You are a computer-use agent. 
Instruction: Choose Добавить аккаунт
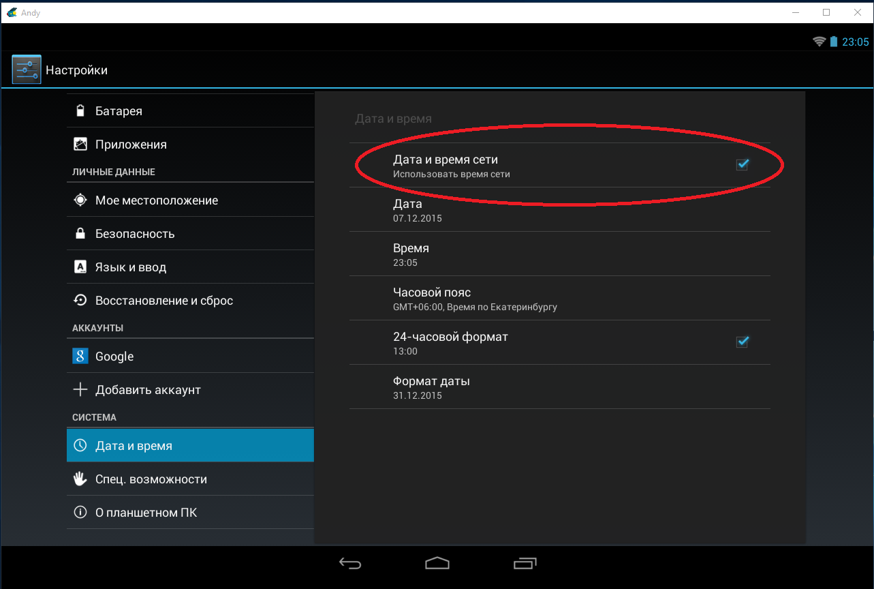191,389
